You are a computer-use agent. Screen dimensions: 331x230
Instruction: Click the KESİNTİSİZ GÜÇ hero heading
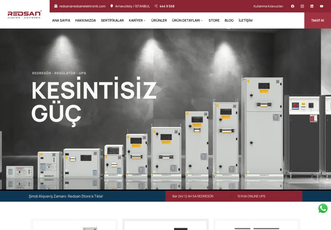pos(94,101)
